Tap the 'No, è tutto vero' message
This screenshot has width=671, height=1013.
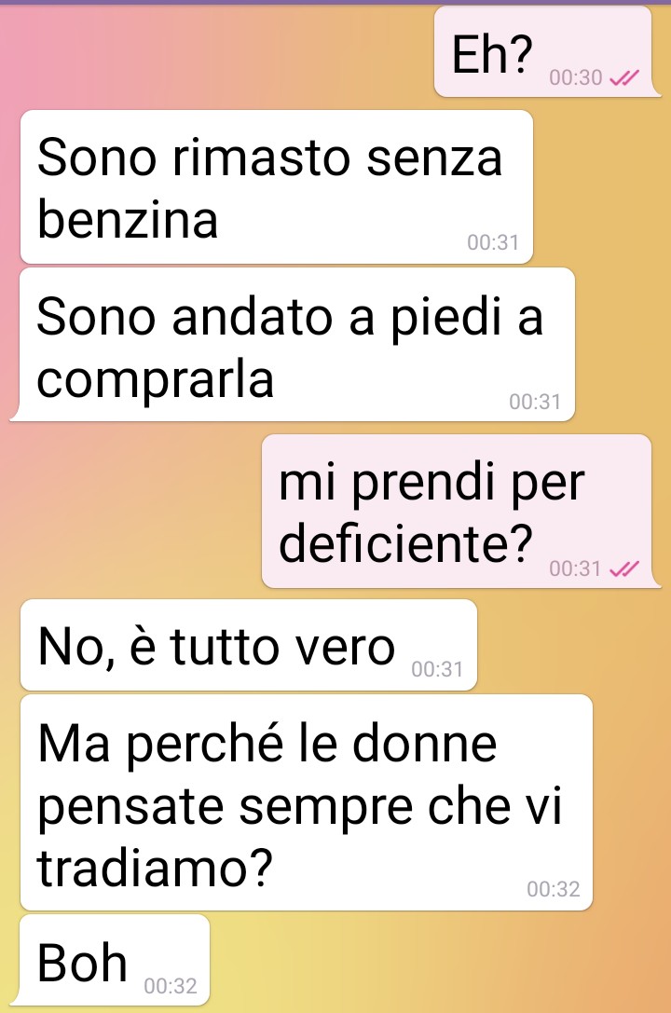tap(249, 645)
